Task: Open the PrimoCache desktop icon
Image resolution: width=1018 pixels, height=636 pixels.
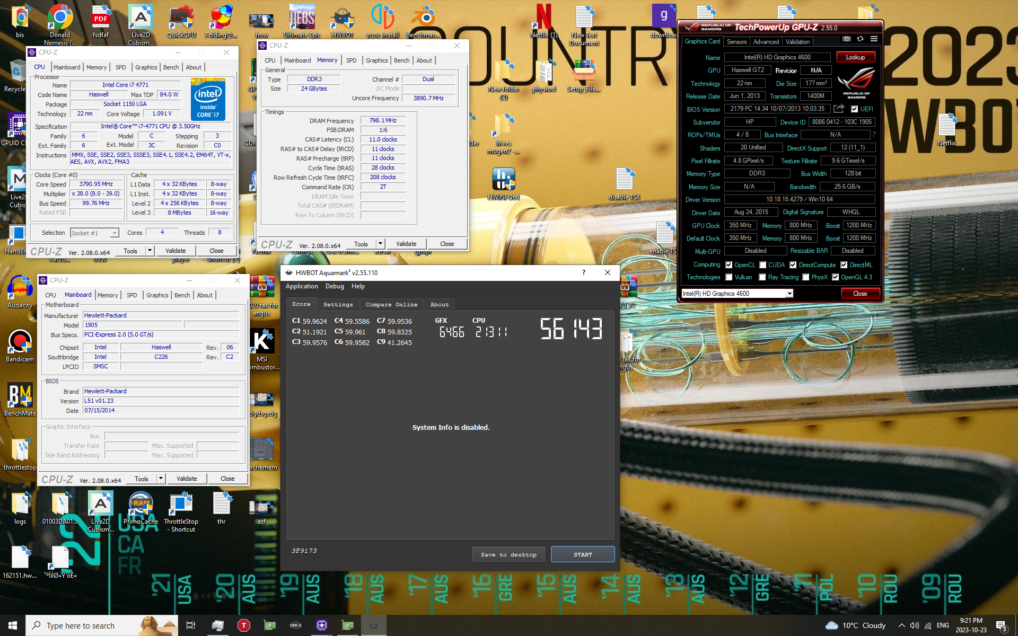Action: coord(141,508)
